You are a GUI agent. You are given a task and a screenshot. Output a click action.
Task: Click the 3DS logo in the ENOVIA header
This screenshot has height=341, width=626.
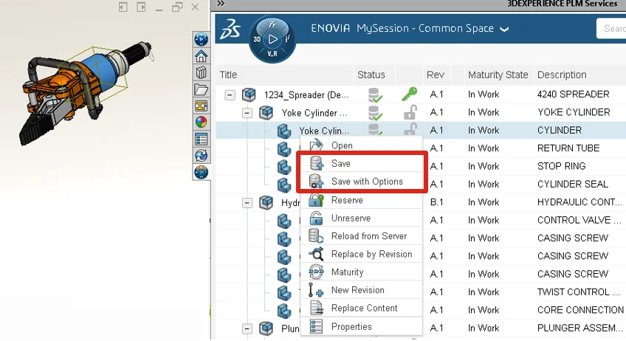231,29
